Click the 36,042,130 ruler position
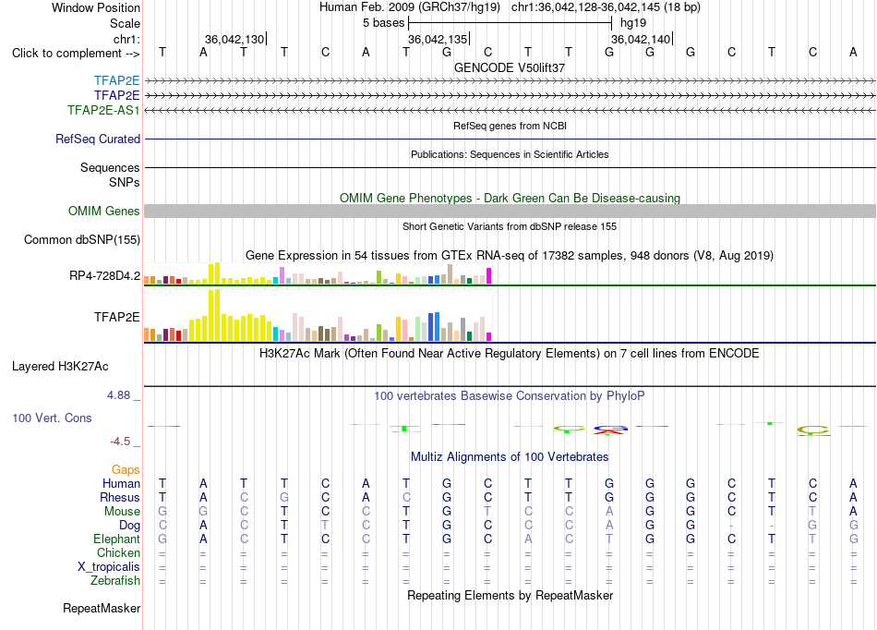 (234, 39)
